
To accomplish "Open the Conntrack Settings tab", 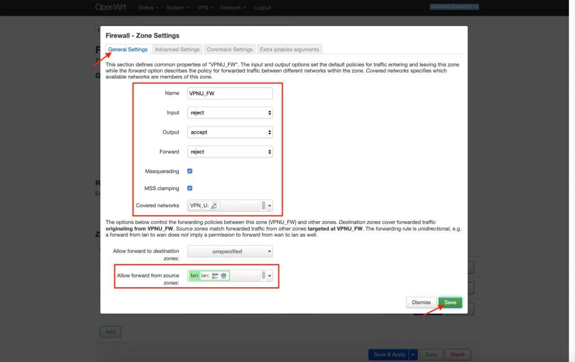I will coord(230,49).
